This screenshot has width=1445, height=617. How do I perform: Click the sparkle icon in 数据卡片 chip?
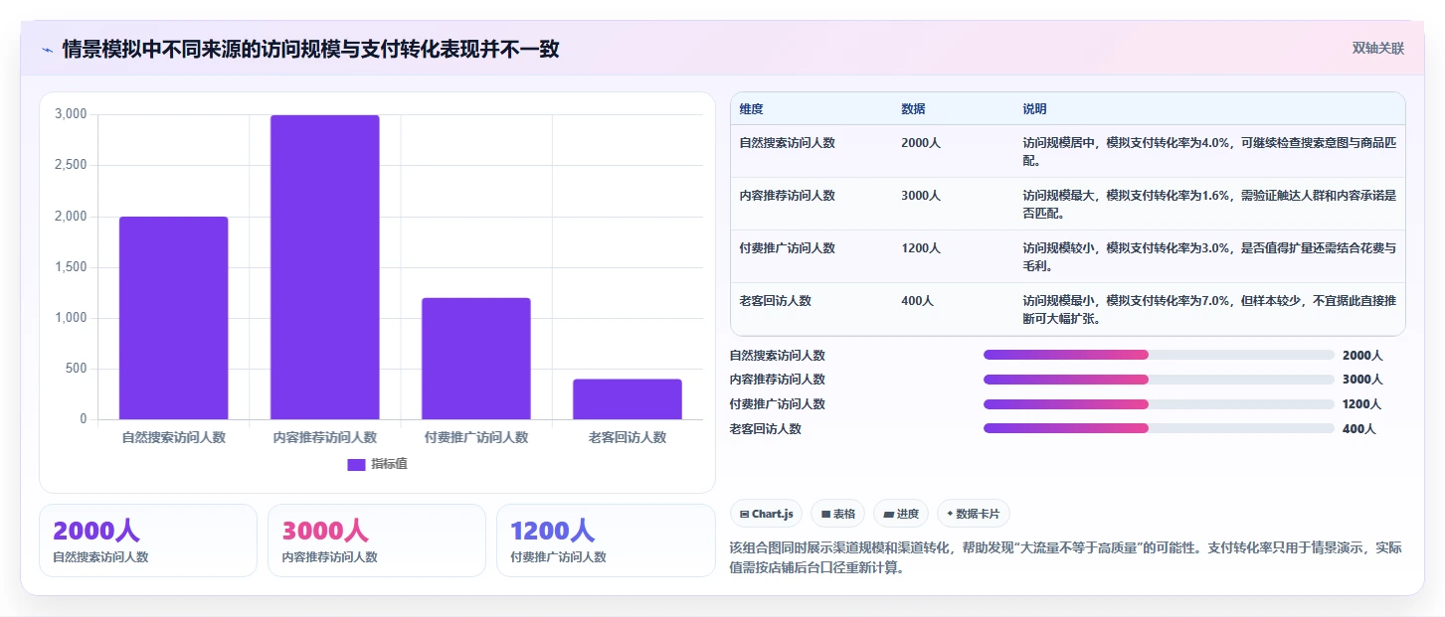[x=949, y=515]
